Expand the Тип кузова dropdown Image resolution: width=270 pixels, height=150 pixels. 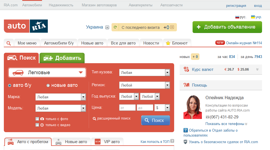pyautogui.click(x=144, y=73)
